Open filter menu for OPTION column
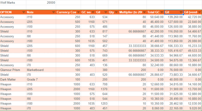 [24, 12]
